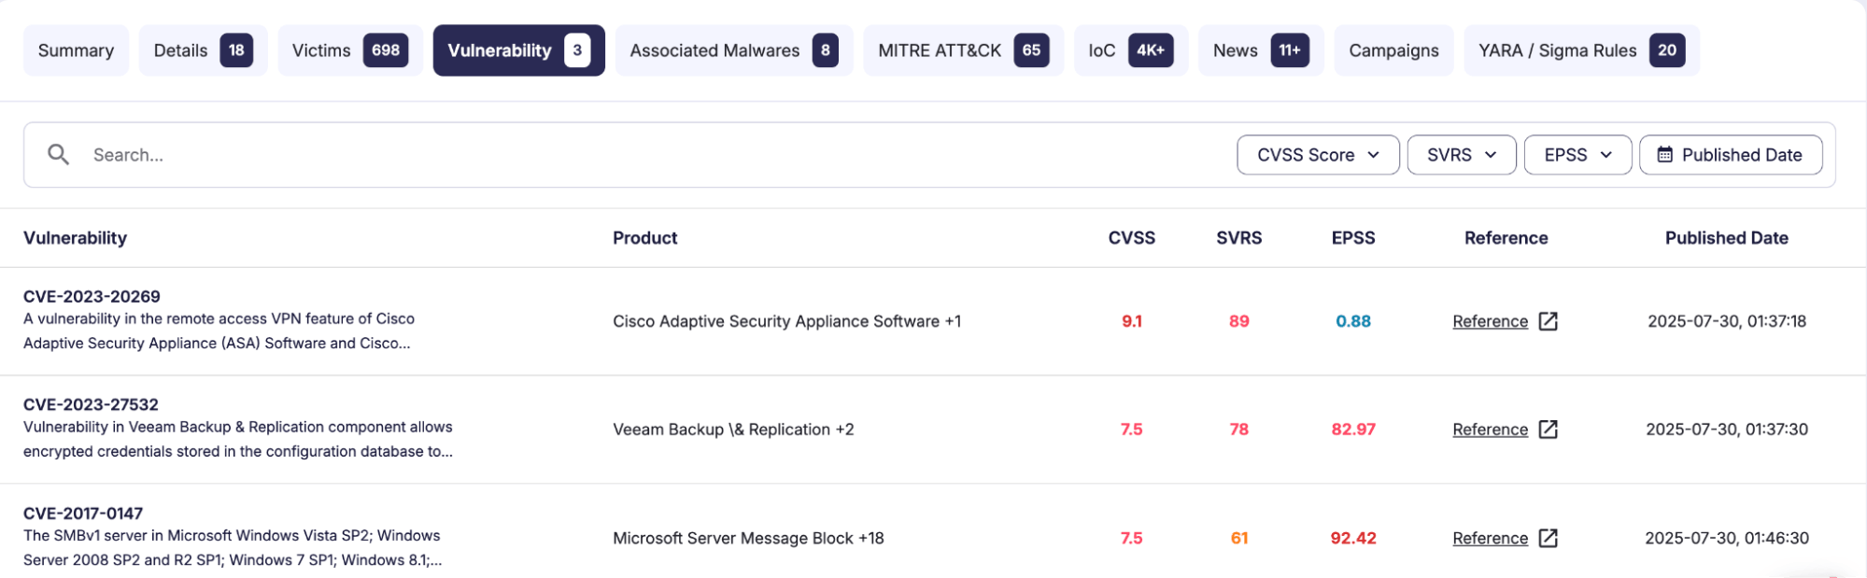Expand the SVRS filter dropdown
1867x578 pixels.
pos(1462,155)
